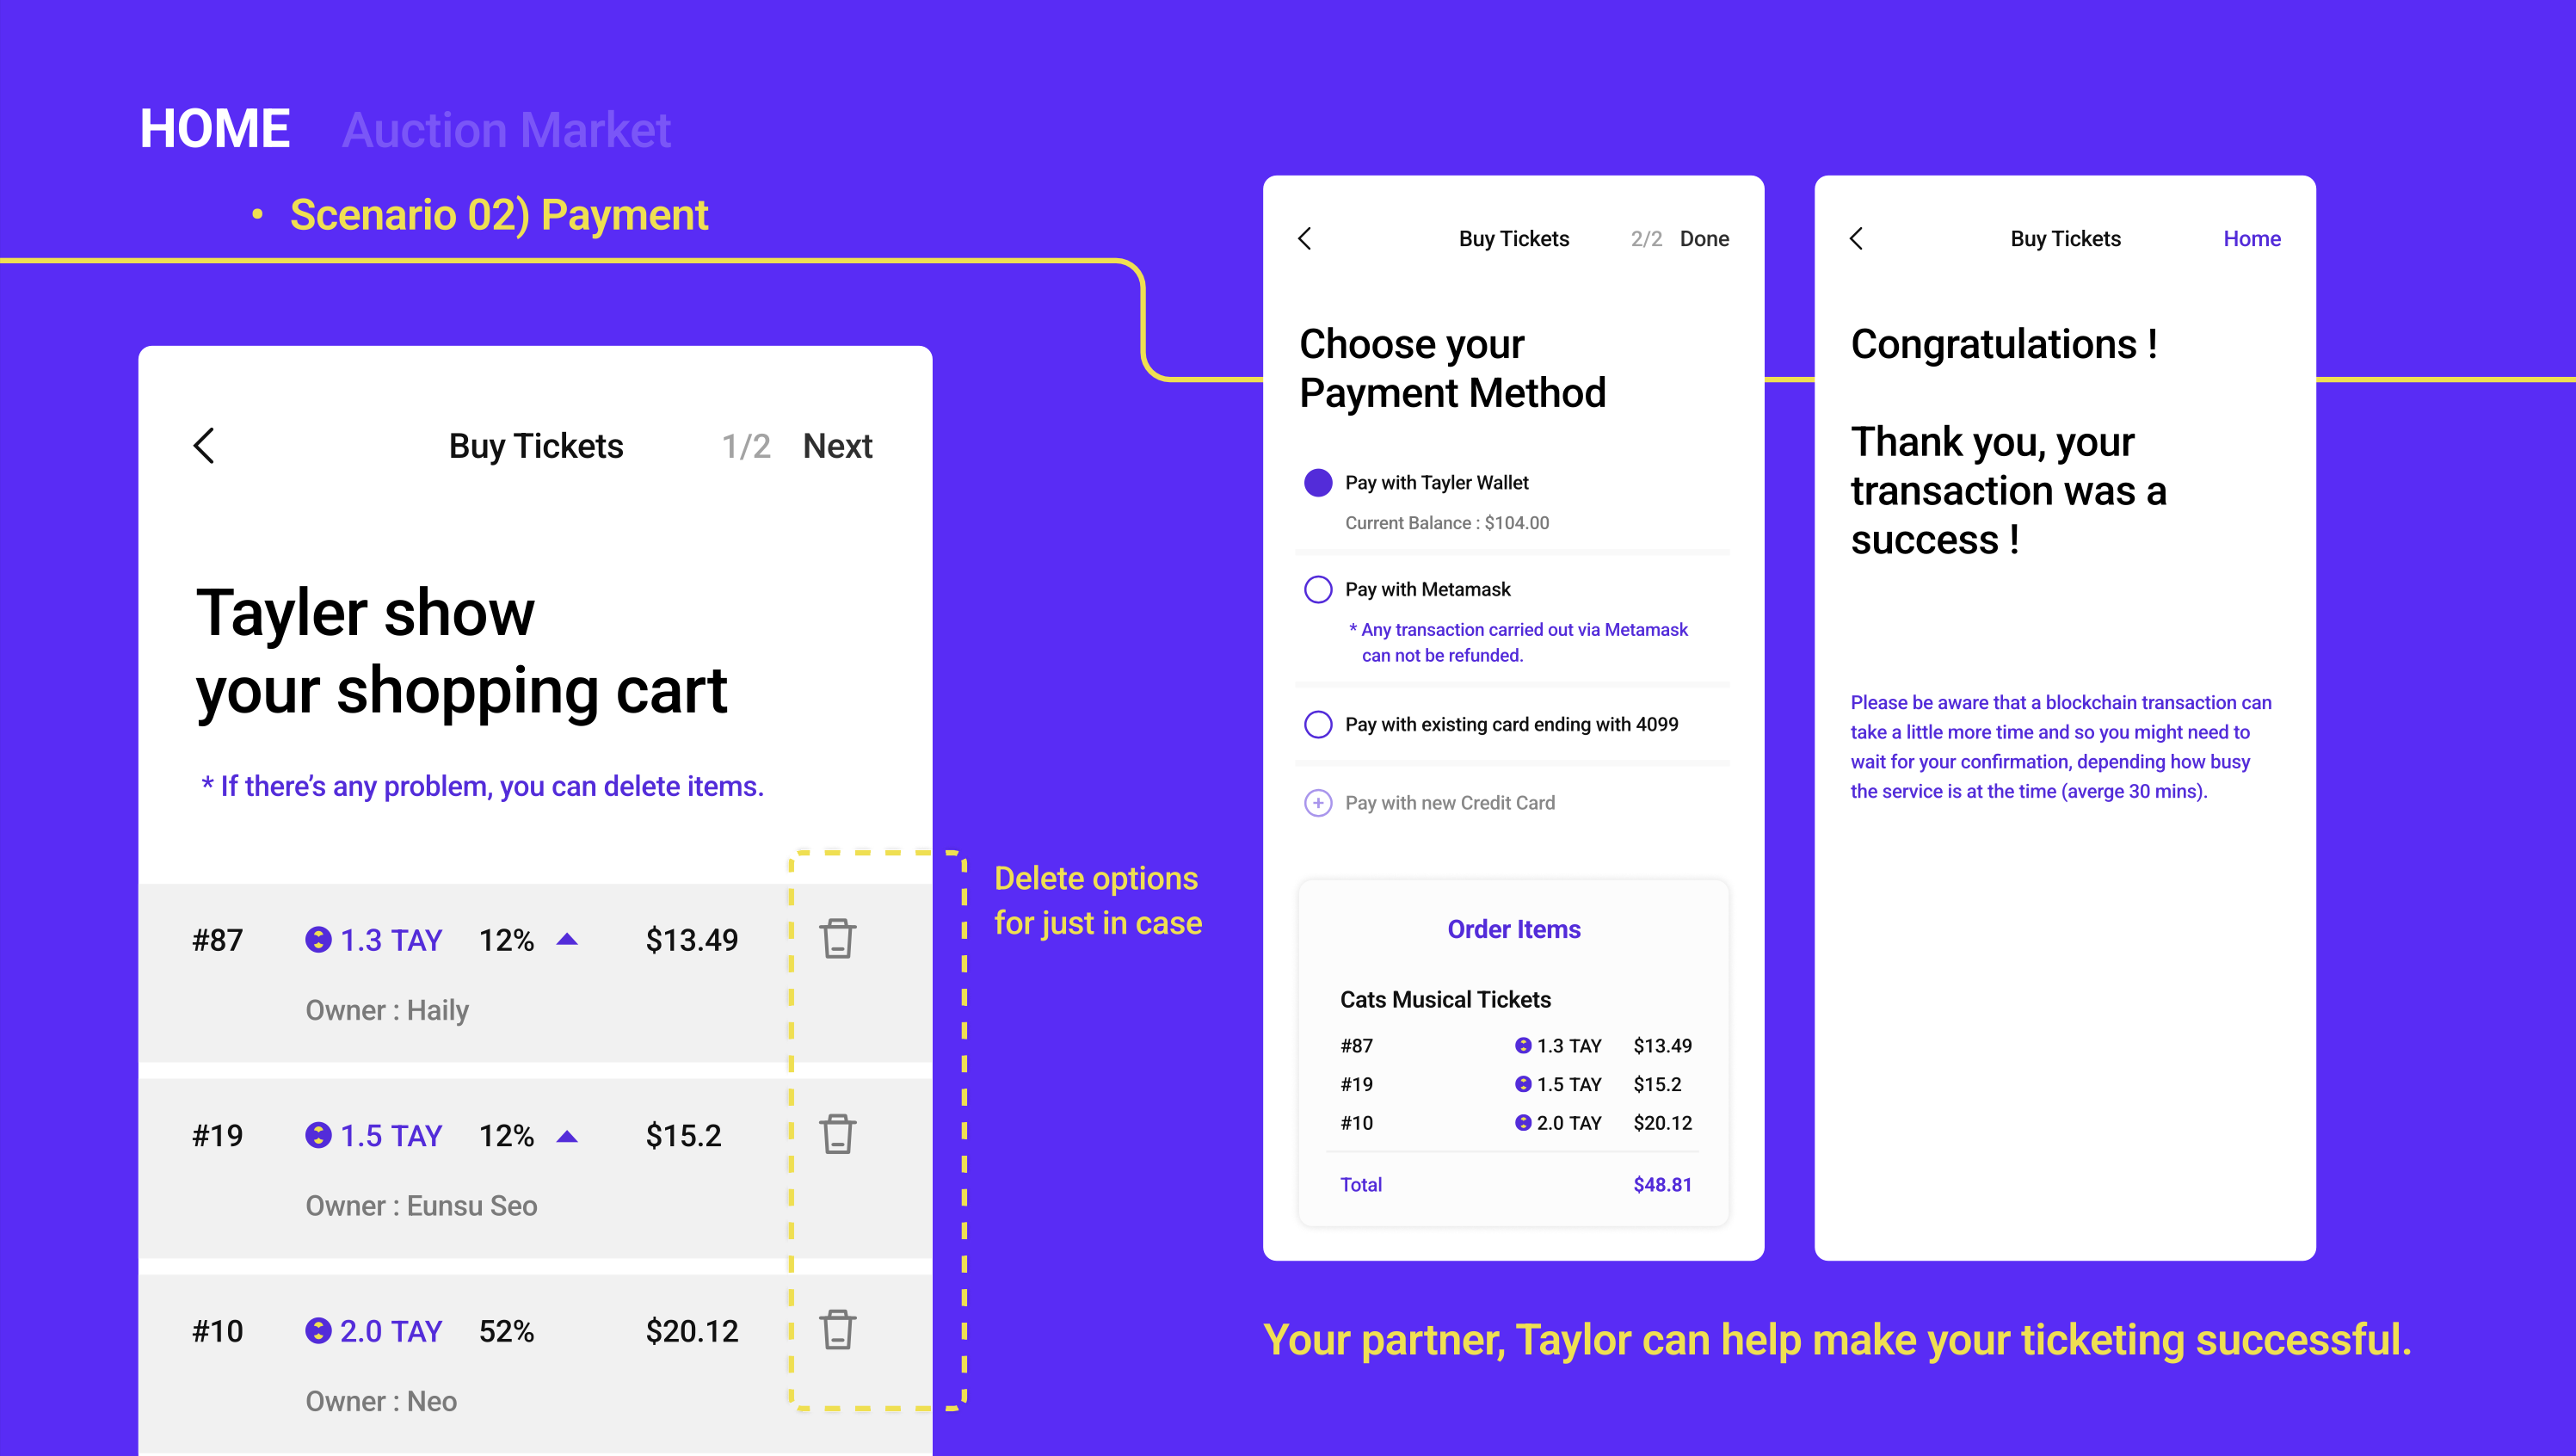
Task: Delete ticket #19 with trash icon
Action: tap(837, 1134)
